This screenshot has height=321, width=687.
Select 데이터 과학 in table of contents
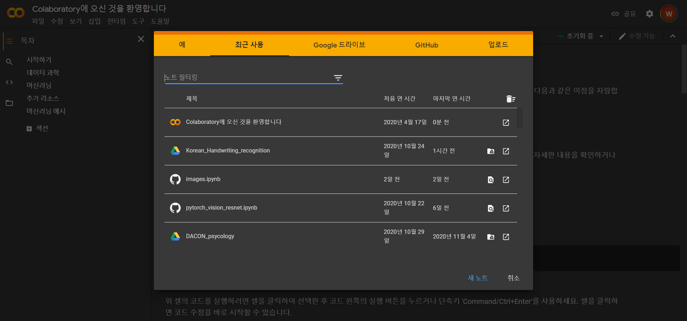[43, 73]
